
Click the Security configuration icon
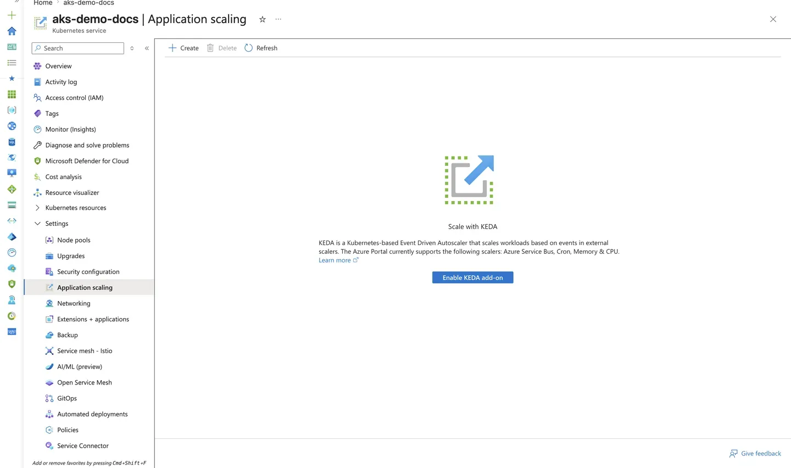click(49, 272)
